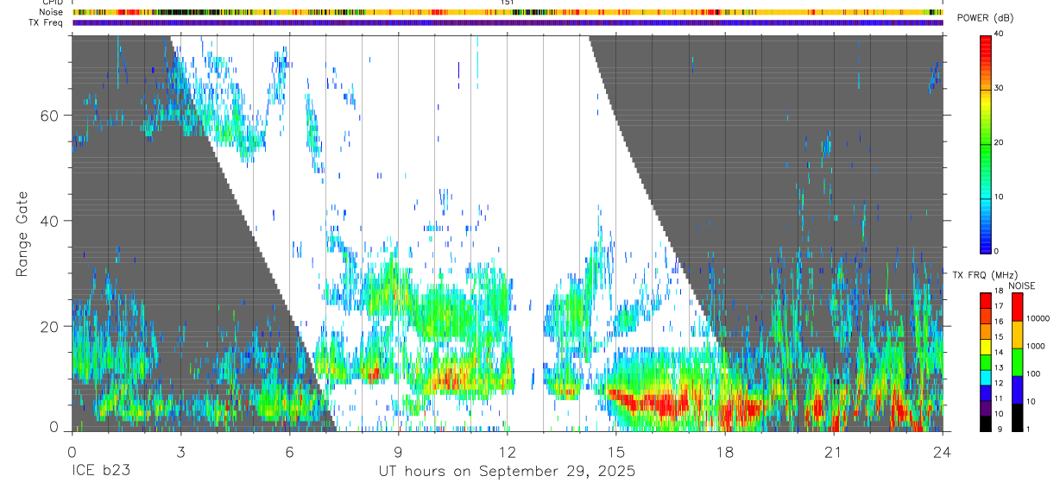Click the '17' label in TX FRQ legend
The height and width of the screenshot is (489, 1060).
(x=999, y=306)
